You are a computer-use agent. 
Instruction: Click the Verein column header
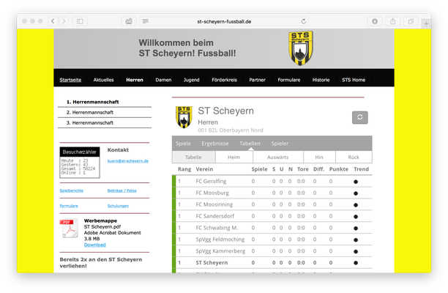click(x=204, y=169)
